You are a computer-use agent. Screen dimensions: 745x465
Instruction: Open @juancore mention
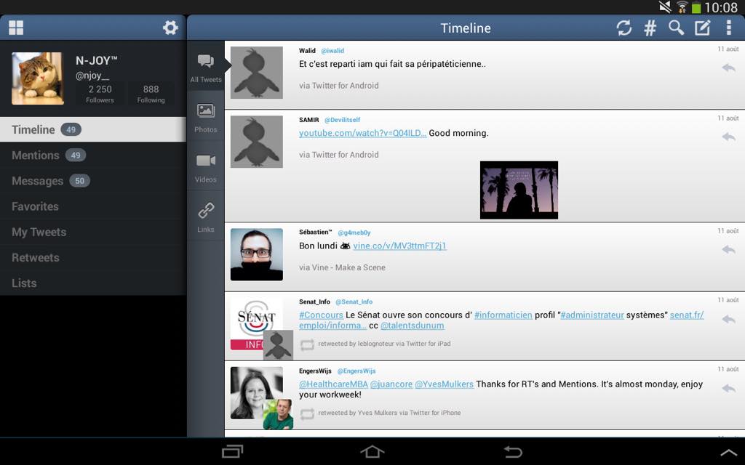tap(391, 384)
